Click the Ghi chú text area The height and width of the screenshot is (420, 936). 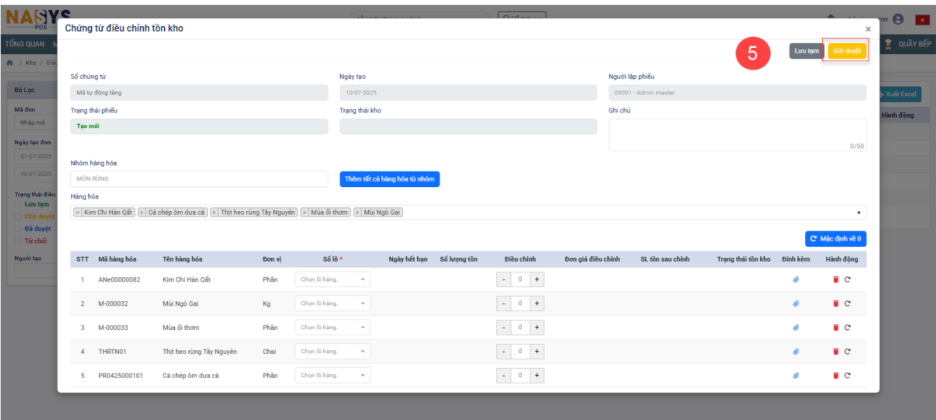click(x=737, y=134)
